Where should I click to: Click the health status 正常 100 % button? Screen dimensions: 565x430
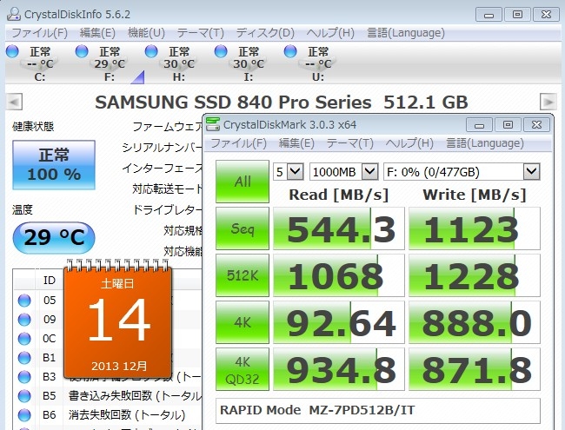(x=54, y=165)
